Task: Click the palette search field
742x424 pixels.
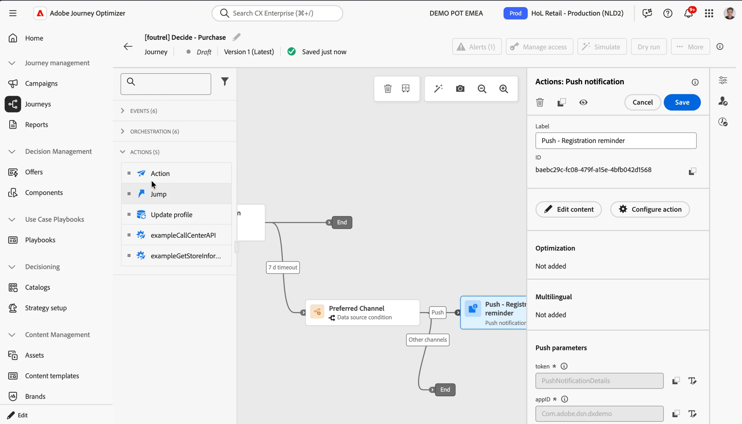Action: point(166,84)
